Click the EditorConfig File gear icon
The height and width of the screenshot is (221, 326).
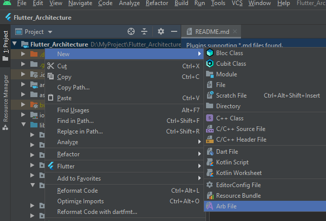click(210, 185)
